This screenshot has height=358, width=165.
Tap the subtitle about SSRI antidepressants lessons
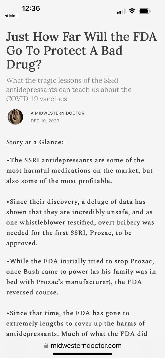pos(69,90)
